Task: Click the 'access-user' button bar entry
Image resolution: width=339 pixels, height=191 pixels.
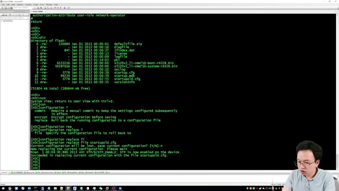Action: 47,172
